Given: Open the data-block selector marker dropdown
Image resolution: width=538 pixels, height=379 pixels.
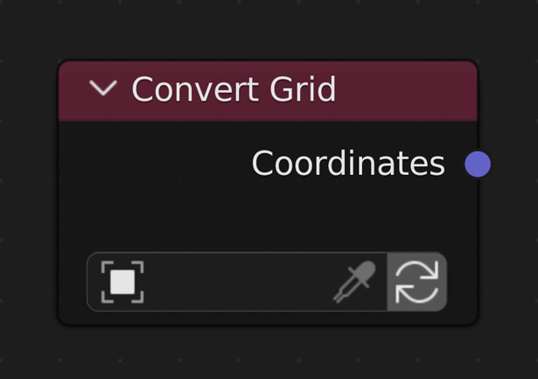Looking at the screenshot, I should coord(122,282).
